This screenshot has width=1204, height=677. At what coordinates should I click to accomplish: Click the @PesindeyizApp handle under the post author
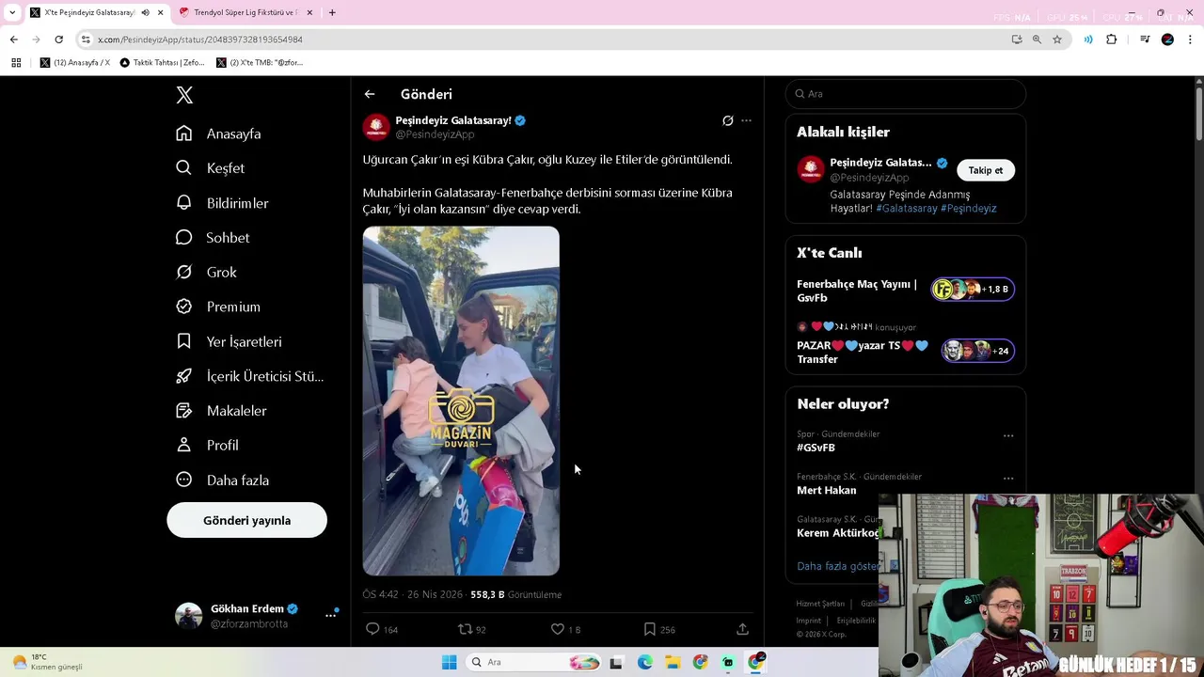tap(435, 134)
